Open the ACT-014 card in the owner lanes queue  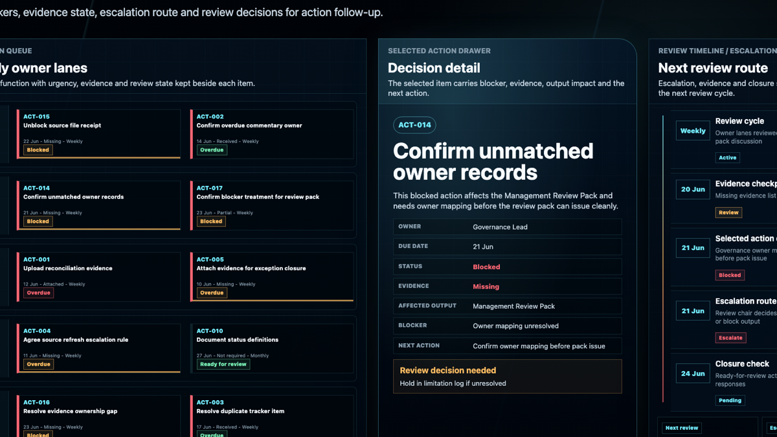[x=98, y=205]
